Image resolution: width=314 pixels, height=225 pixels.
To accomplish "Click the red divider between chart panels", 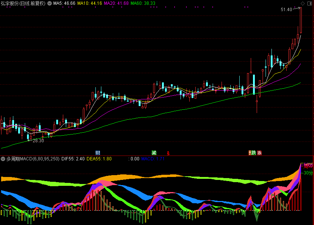I will [x=157, y=156].
